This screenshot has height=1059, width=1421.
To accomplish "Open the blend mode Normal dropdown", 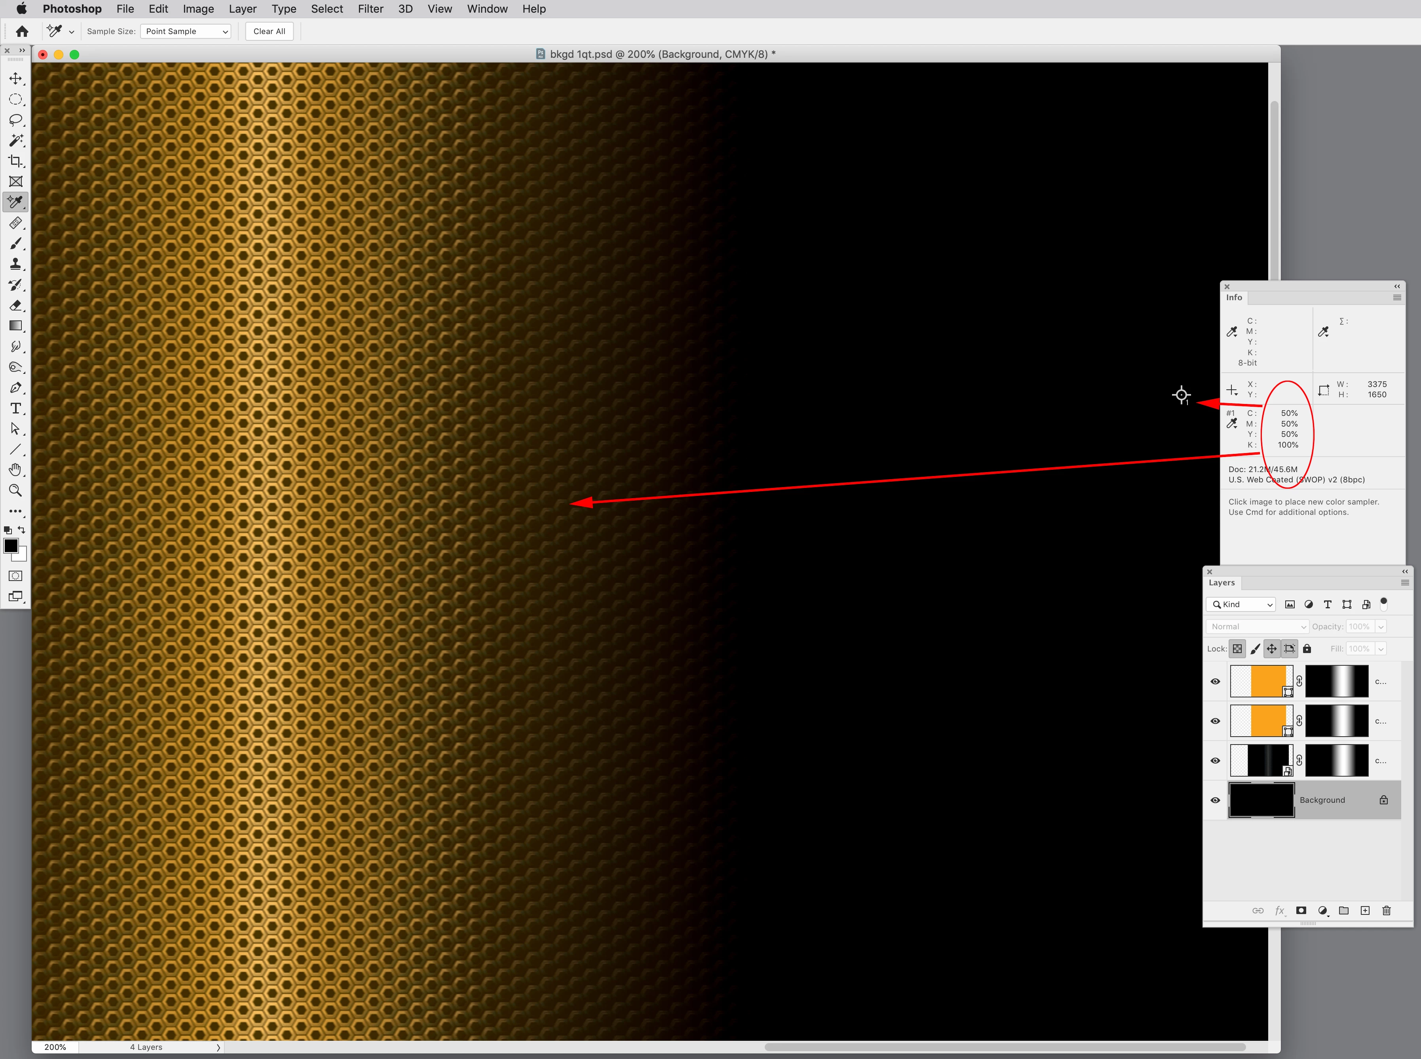I will 1257,626.
